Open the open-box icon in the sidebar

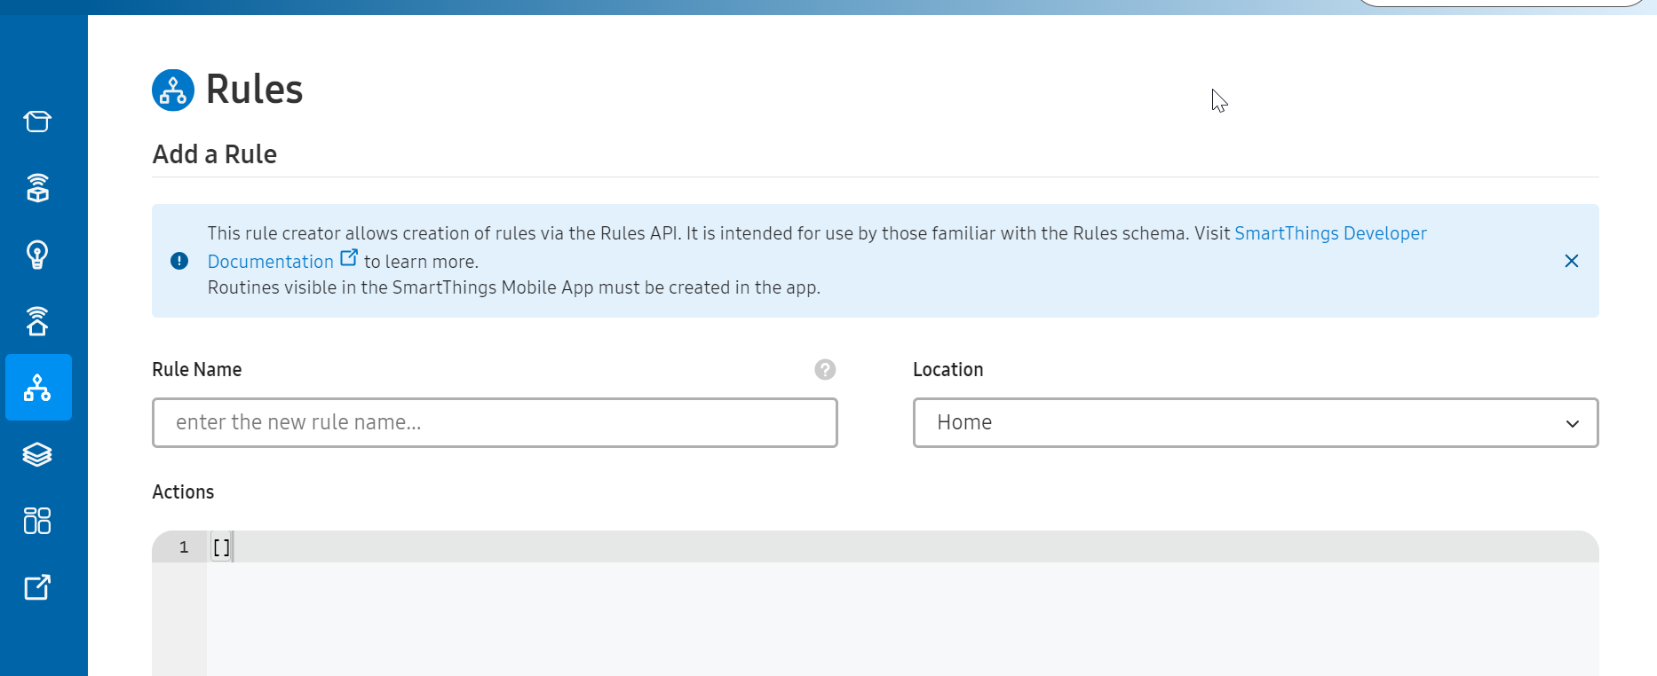37,121
